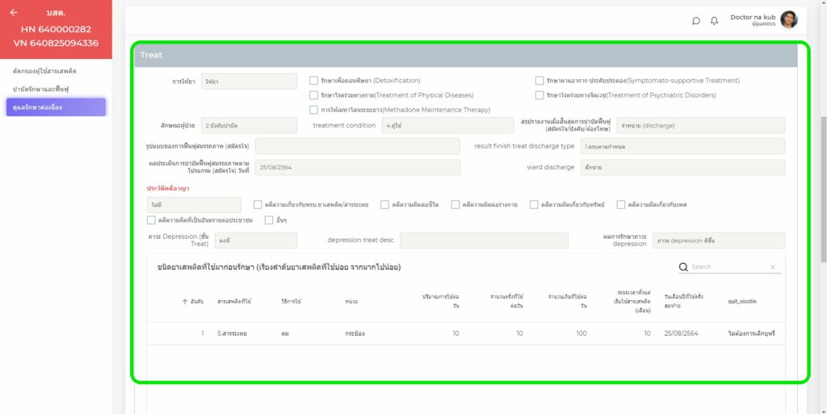Clear the table search with X icon
Viewport: 827px width, 414px height.
coord(772,267)
